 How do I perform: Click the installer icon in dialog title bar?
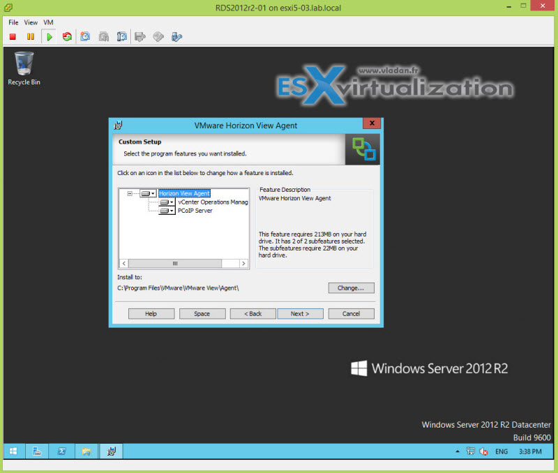click(x=118, y=126)
